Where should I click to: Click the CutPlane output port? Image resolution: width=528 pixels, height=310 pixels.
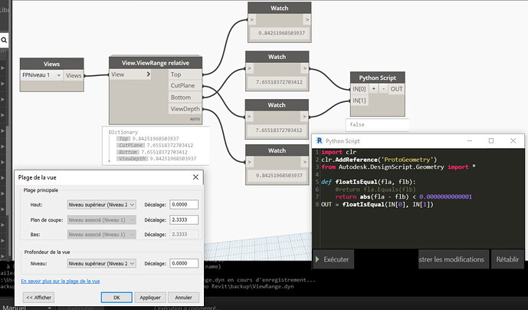[185, 86]
